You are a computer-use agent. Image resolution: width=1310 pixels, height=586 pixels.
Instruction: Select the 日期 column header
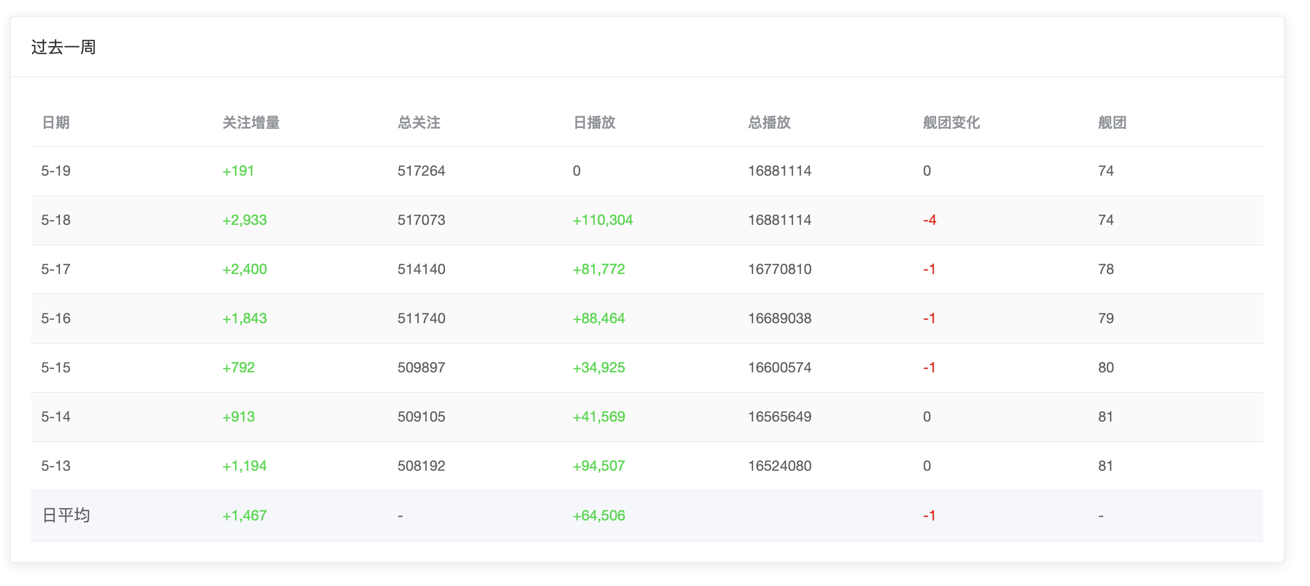pyautogui.click(x=56, y=122)
